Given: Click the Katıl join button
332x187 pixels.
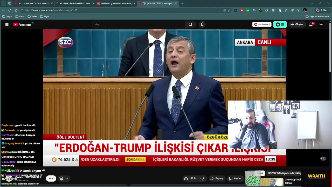Looking at the screenshot, I should (51, 178).
